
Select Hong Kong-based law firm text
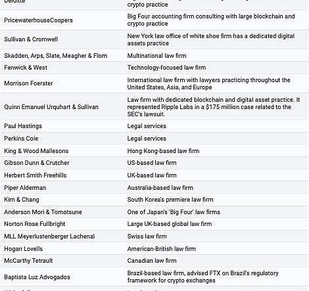[x=163, y=151]
